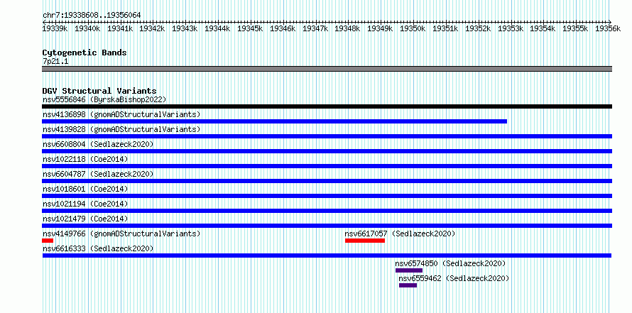This screenshot has width=632, height=313.
Task: Select the blue bar under nsv6608804
Action: coord(327,151)
